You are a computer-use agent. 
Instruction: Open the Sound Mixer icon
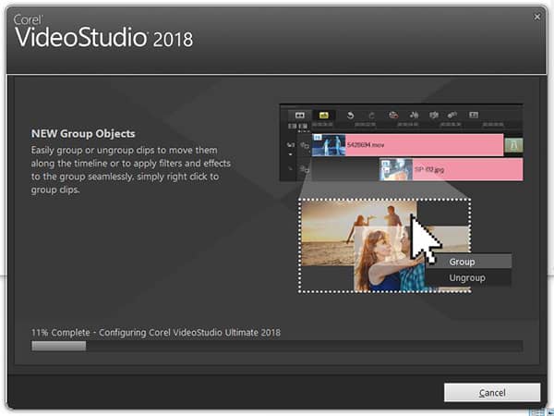pyautogui.click(x=413, y=116)
